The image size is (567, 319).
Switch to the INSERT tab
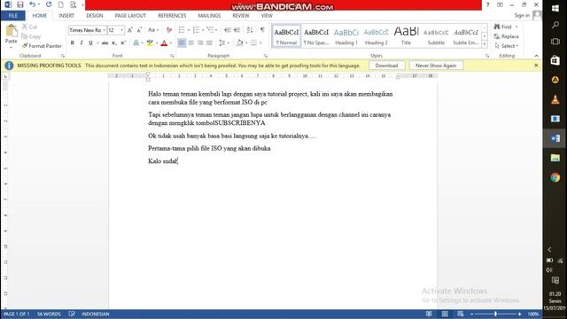66,16
